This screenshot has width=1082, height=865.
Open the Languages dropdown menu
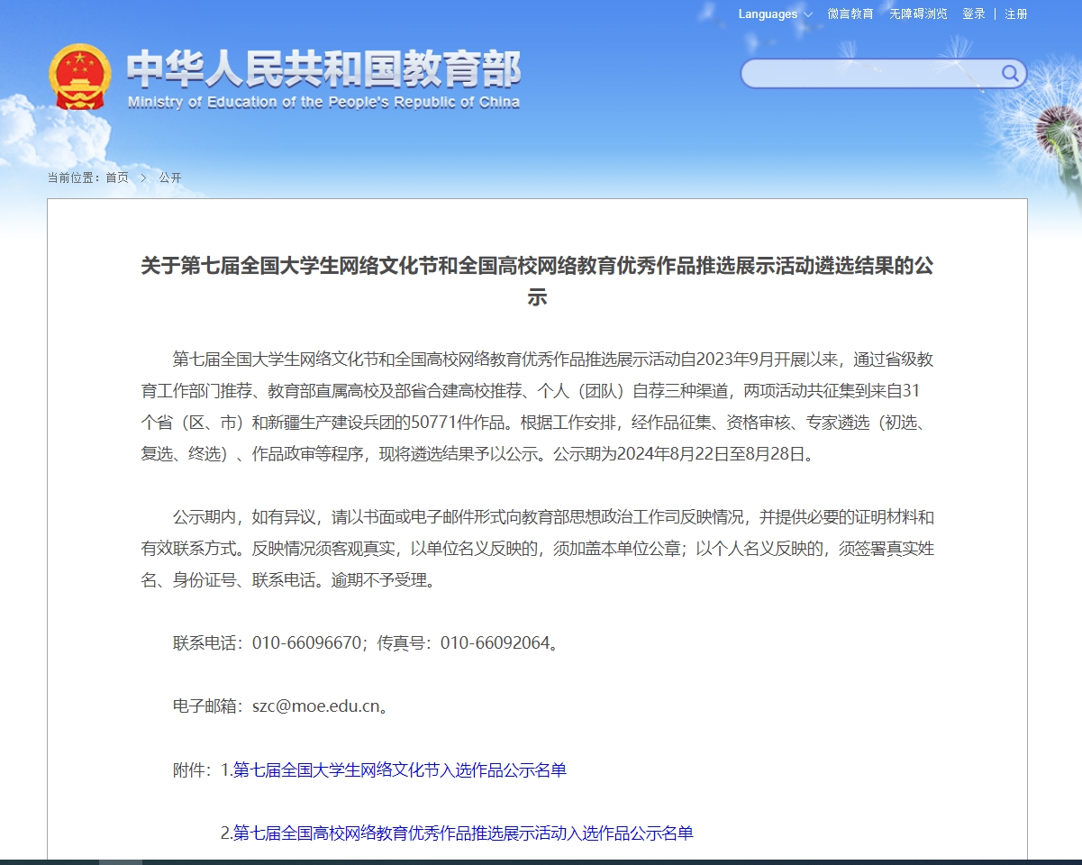[x=768, y=14]
